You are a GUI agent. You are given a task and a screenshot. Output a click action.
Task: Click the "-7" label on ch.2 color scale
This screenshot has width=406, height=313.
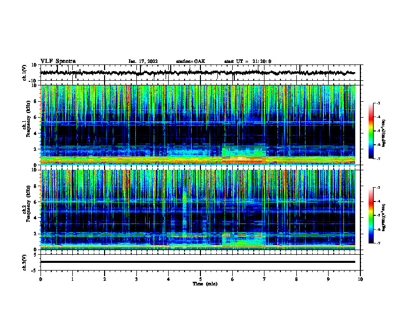point(378,243)
